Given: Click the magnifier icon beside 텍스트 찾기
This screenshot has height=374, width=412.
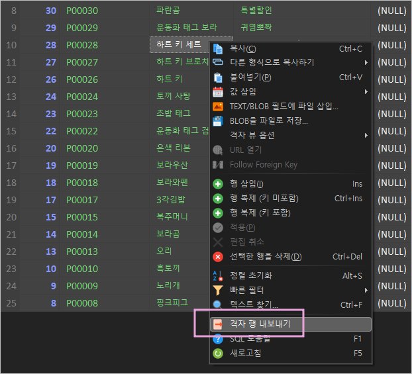Looking at the screenshot, I should pos(217,304).
